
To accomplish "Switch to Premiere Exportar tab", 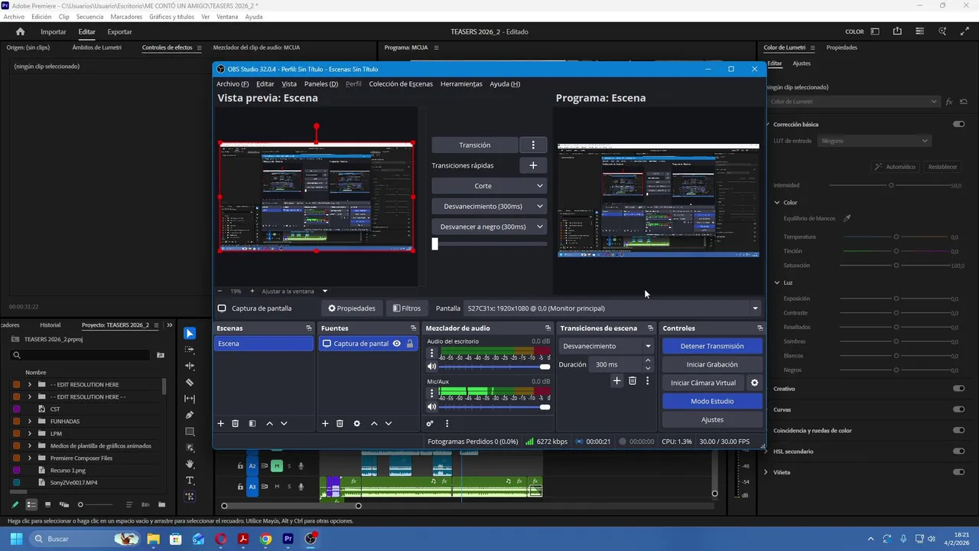I will click(119, 31).
